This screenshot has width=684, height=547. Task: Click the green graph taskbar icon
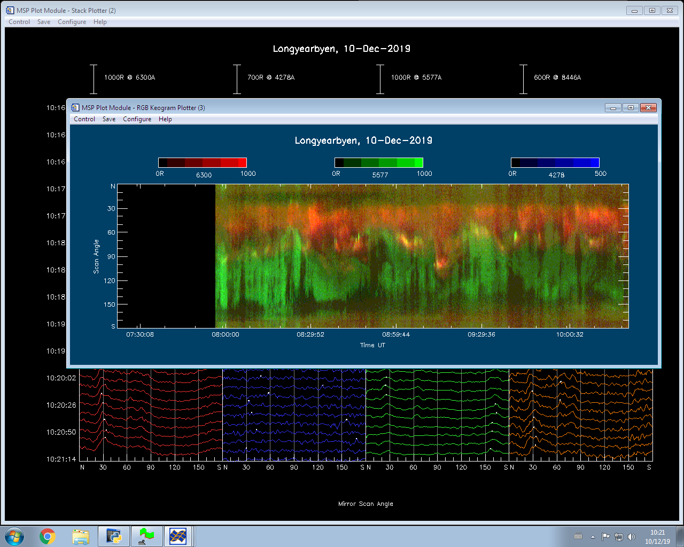[x=146, y=536]
